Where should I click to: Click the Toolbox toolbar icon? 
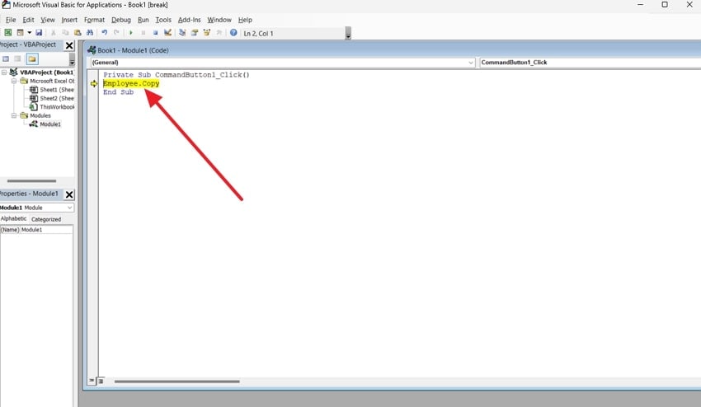pos(219,33)
